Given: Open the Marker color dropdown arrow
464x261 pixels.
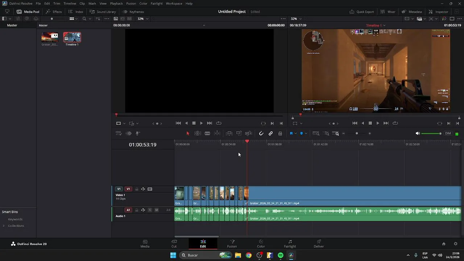Looking at the screenshot, I should 306,133.
